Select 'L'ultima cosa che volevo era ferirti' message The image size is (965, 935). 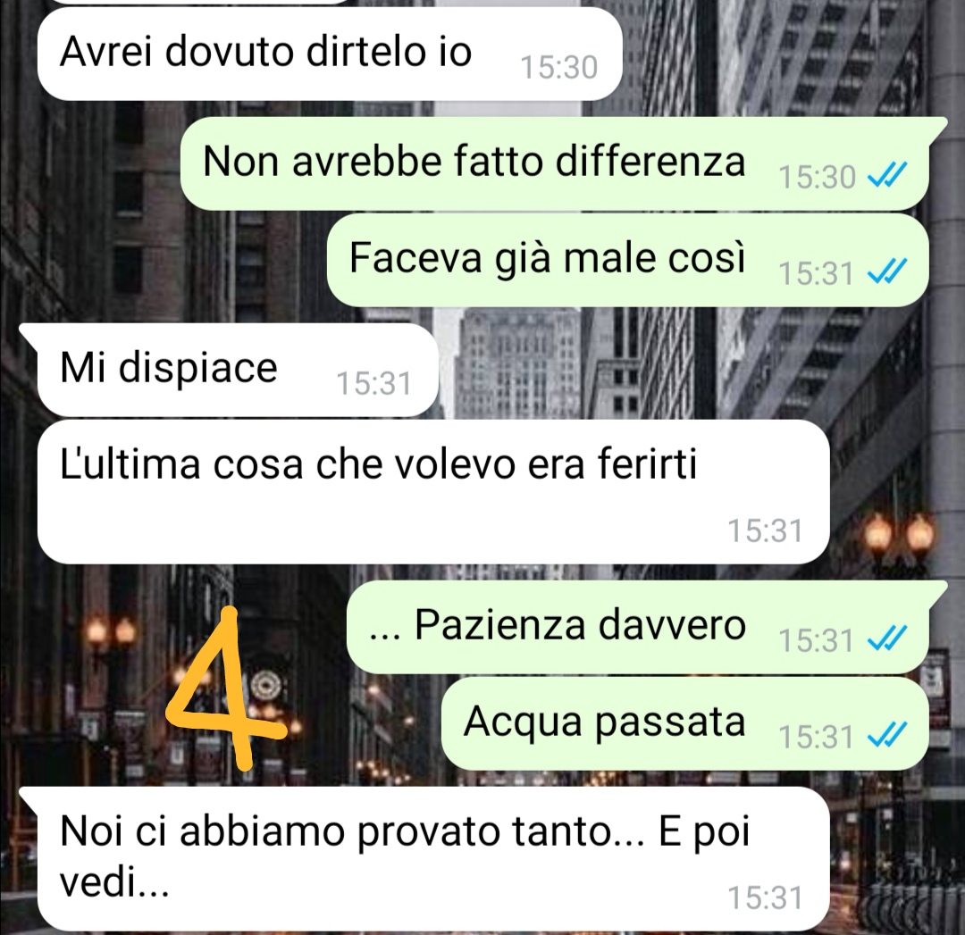pyautogui.click(x=433, y=491)
